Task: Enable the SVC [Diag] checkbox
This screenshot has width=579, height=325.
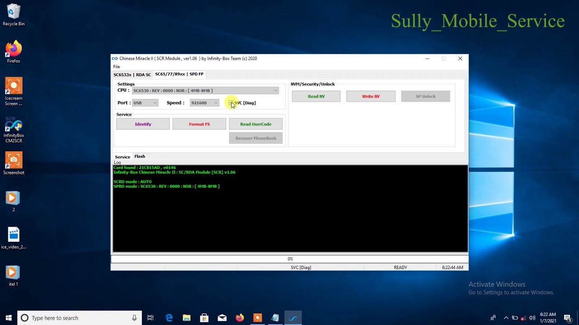Action: pyautogui.click(x=231, y=103)
